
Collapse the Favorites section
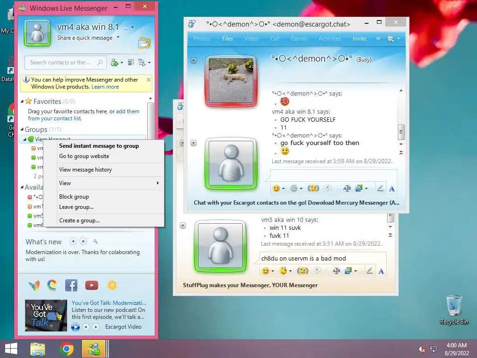point(22,101)
